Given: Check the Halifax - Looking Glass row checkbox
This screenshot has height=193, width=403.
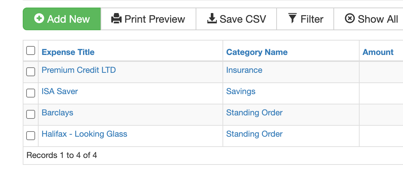Looking at the screenshot, I should tap(31, 136).
